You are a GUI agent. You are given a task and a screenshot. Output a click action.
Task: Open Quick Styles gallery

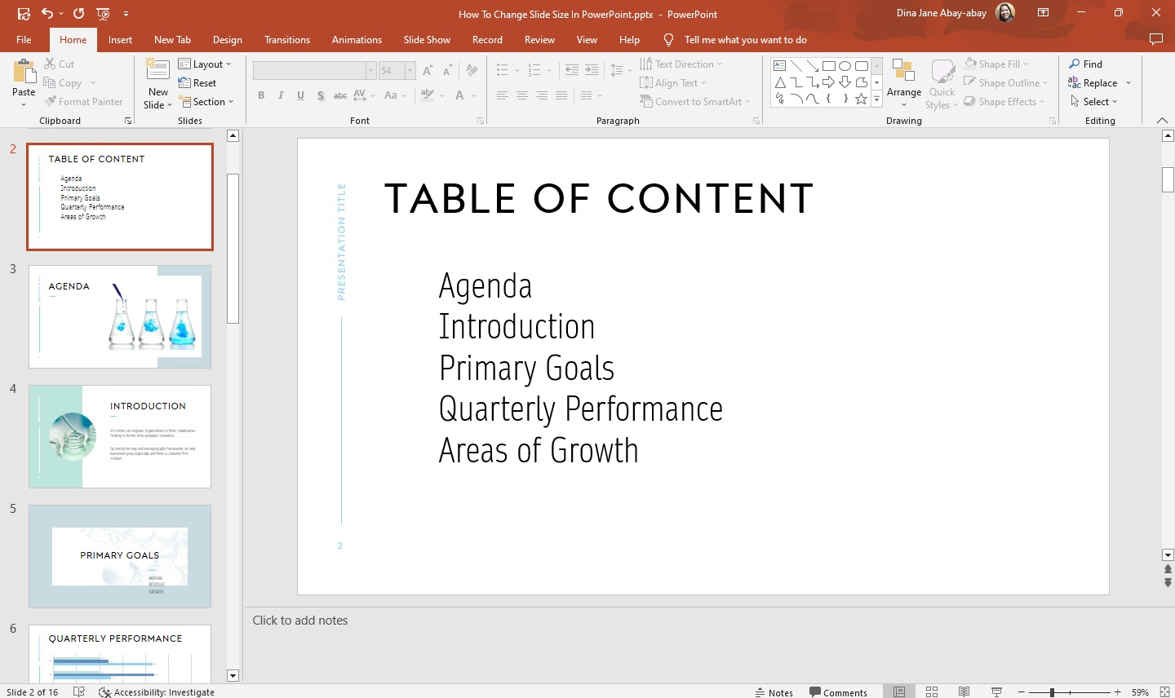(942, 82)
